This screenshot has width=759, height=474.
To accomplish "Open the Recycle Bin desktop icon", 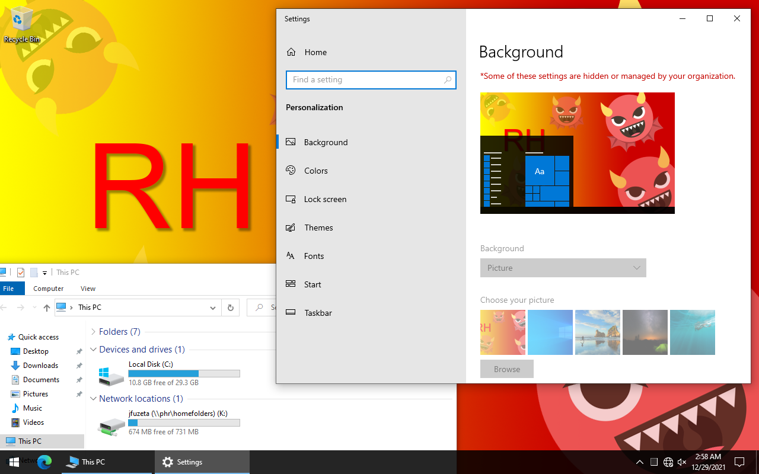I will (x=22, y=24).
